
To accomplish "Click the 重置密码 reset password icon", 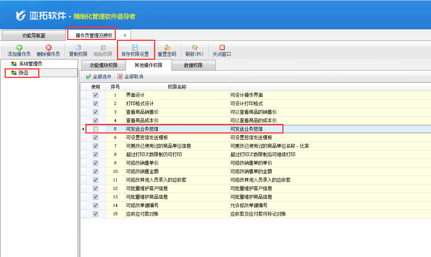I will pyautogui.click(x=167, y=47).
